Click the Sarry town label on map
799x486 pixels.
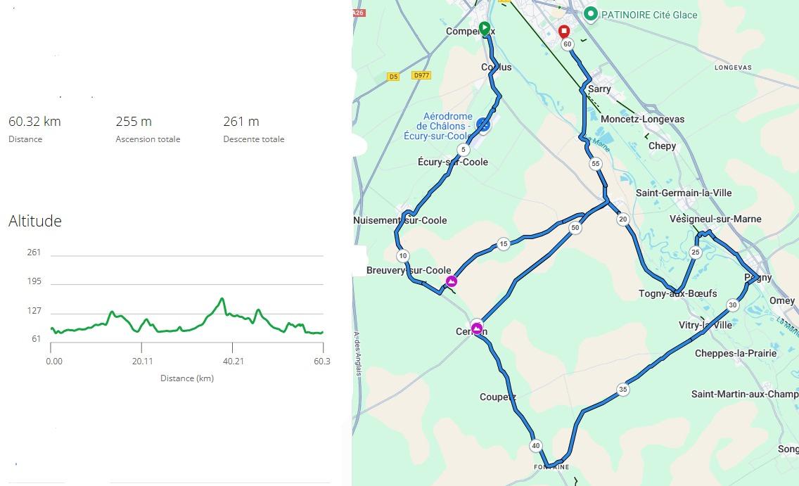point(599,89)
